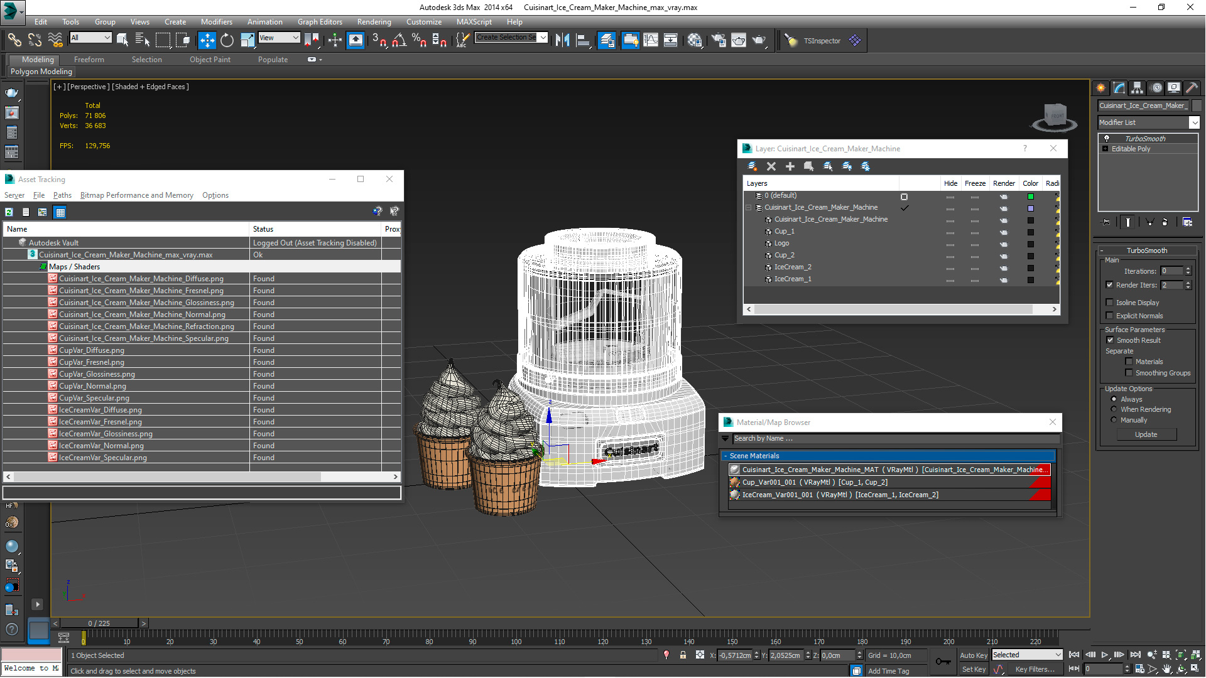Open the reference coordinate View dropdown
This screenshot has height=678, width=1206.
pyautogui.click(x=279, y=38)
